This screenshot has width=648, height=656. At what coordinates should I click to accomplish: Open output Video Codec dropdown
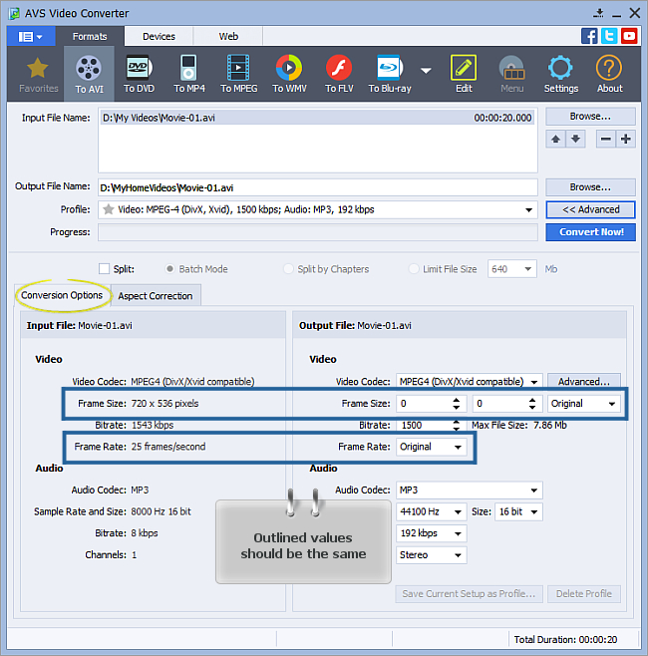[x=534, y=382]
